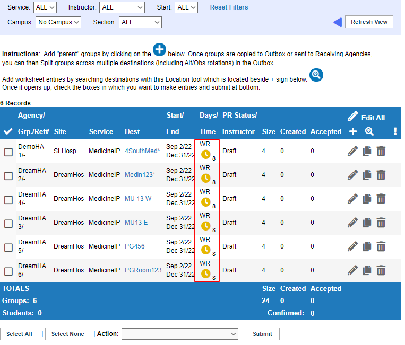Check the DreamHA 5/- row checkbox

pyautogui.click(x=8, y=247)
